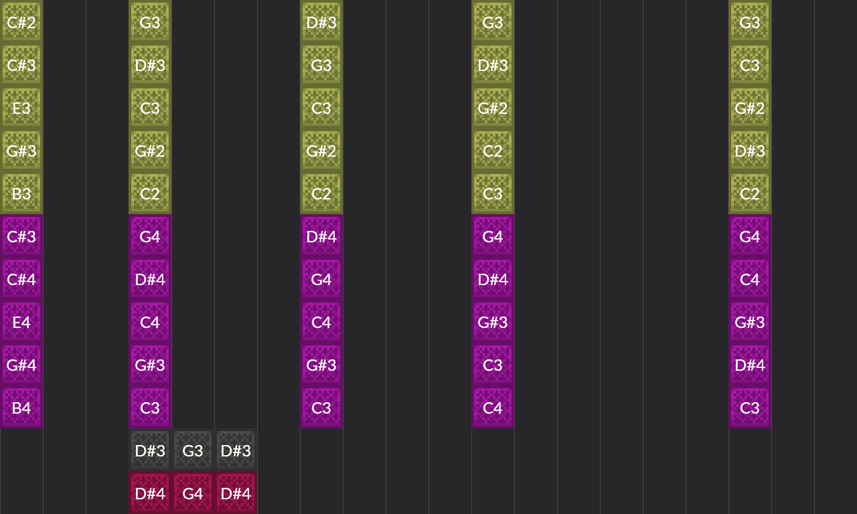Select the olive G#3 note block

[21, 151]
